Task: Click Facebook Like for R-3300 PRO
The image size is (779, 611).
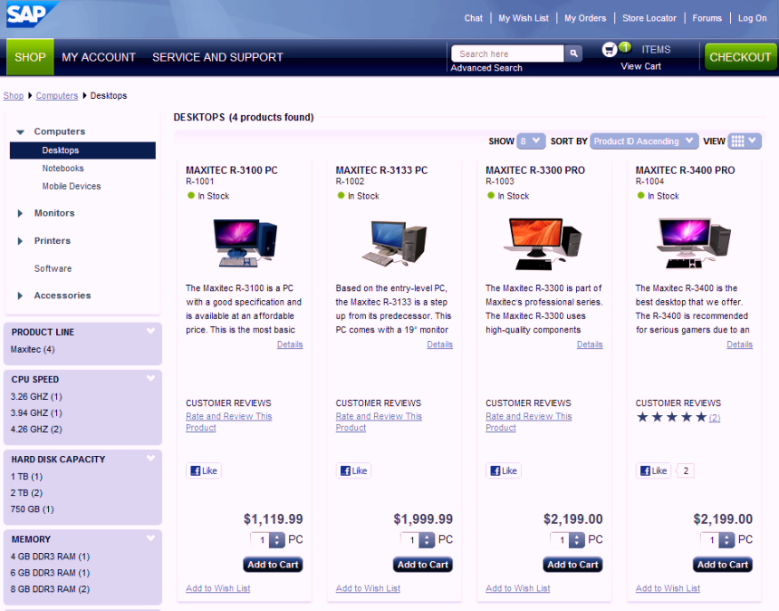Action: [x=504, y=470]
